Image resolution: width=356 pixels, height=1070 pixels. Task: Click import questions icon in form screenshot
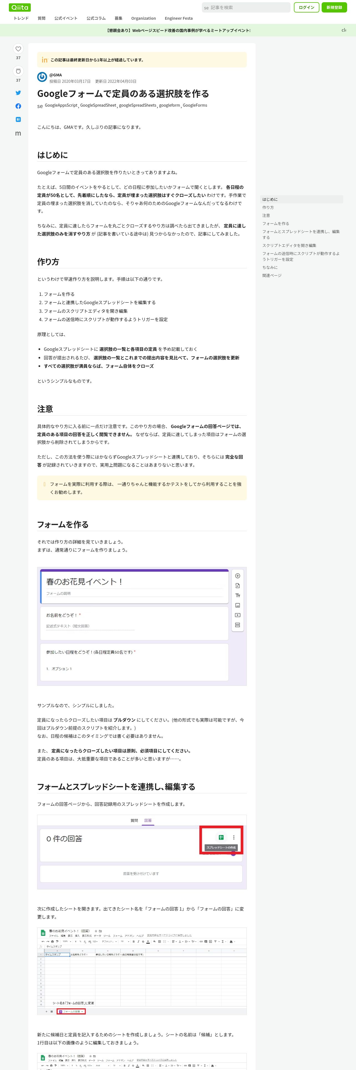click(x=237, y=586)
